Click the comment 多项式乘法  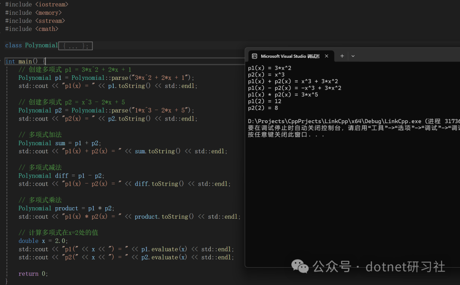coord(40,200)
